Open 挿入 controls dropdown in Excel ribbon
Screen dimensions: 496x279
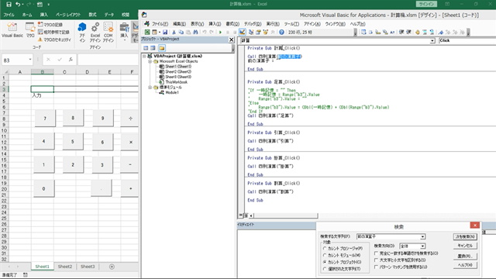coord(124,32)
